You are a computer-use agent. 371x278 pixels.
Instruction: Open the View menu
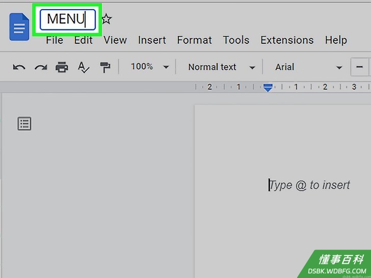tap(115, 40)
